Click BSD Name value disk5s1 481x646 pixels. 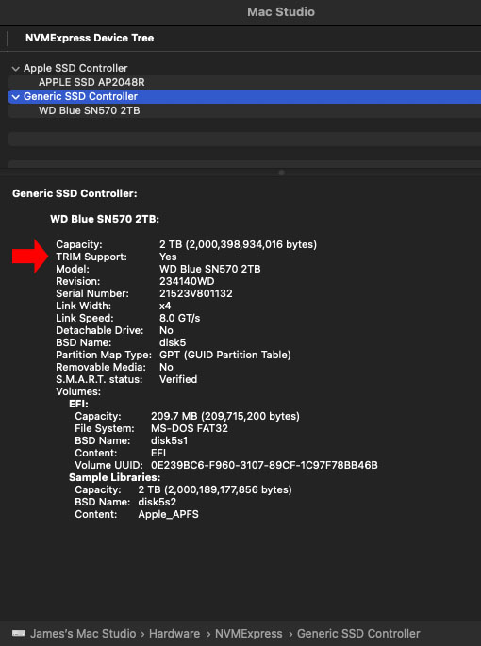[169, 440]
